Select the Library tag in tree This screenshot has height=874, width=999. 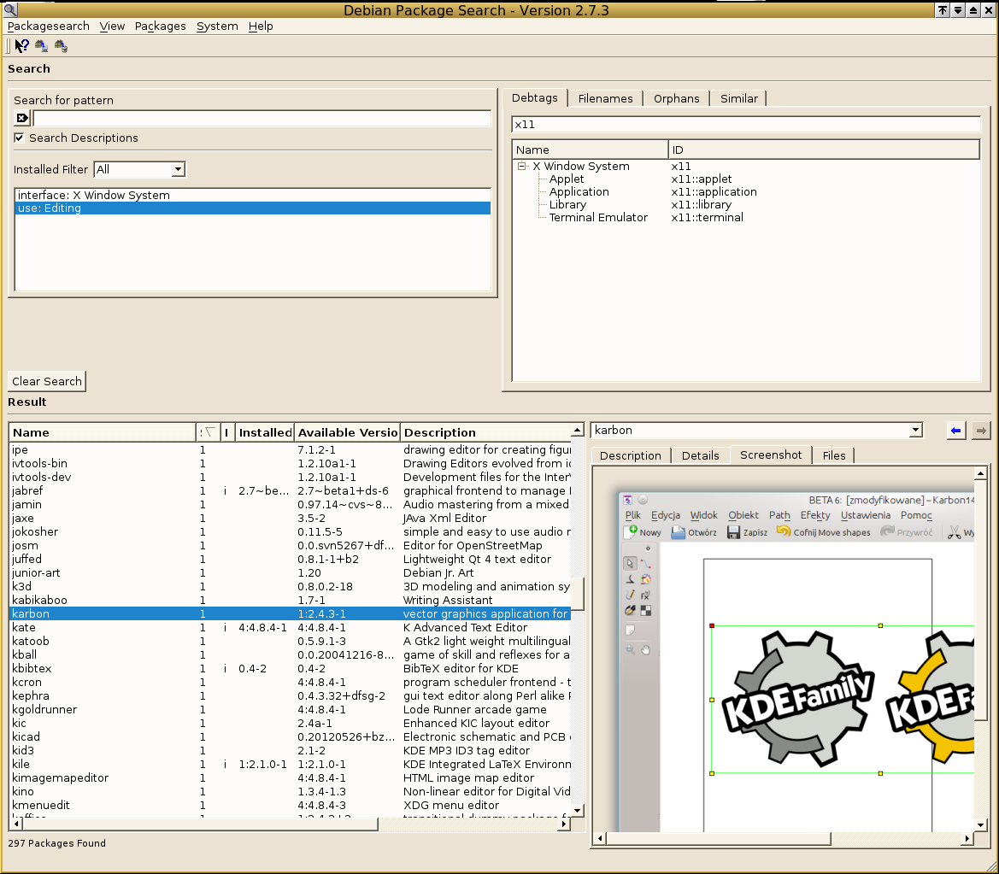(567, 204)
